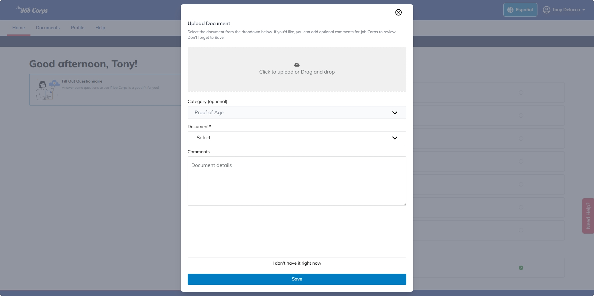Open the Proof of Age category dropdown
Viewport: 594px width, 296px height.
(297, 113)
